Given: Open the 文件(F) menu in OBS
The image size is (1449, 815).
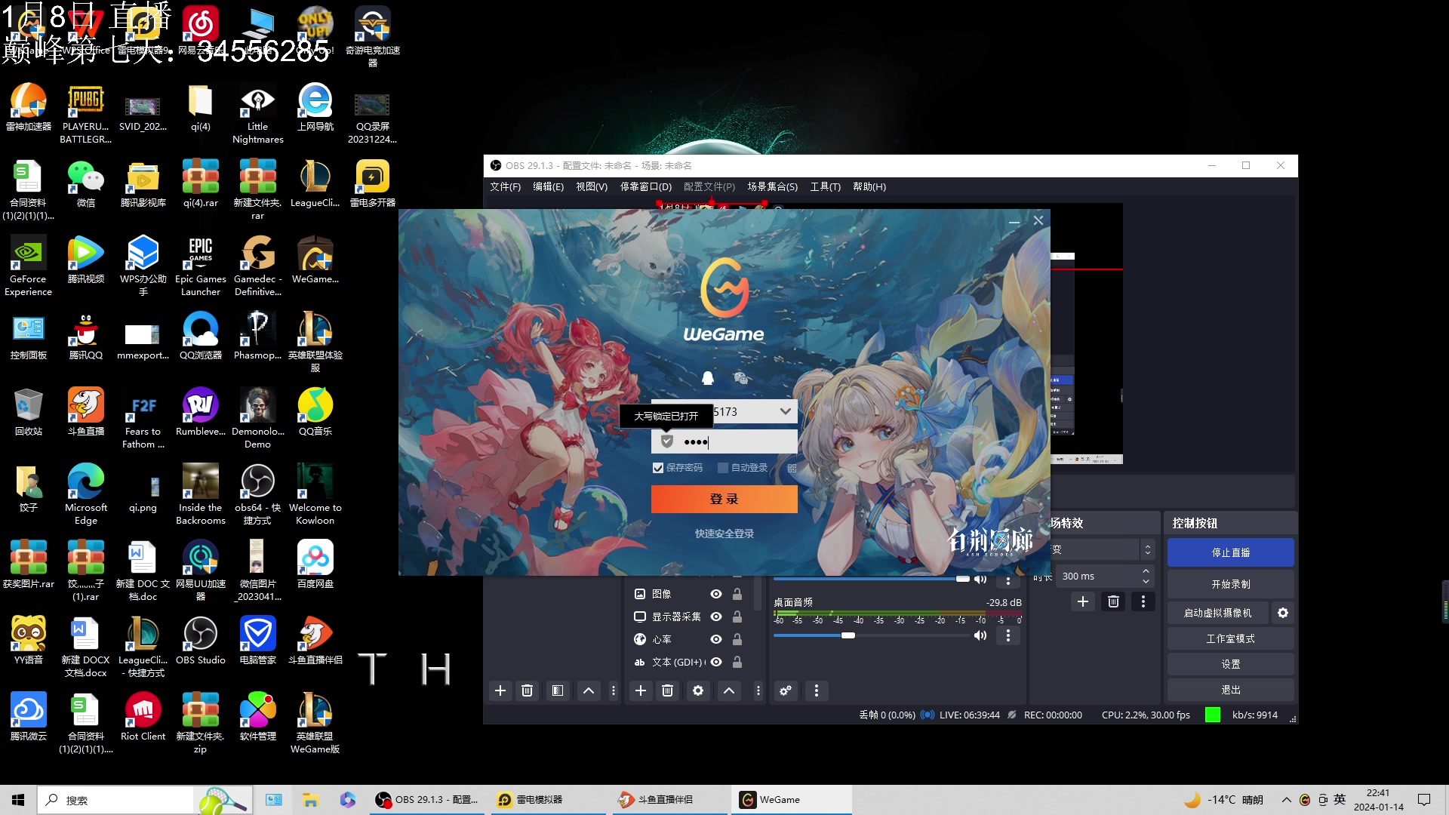Looking at the screenshot, I should [505, 186].
